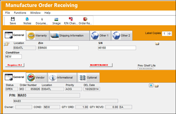
Task: Click the Status field showing OPEN
Action: [x=12, y=89]
